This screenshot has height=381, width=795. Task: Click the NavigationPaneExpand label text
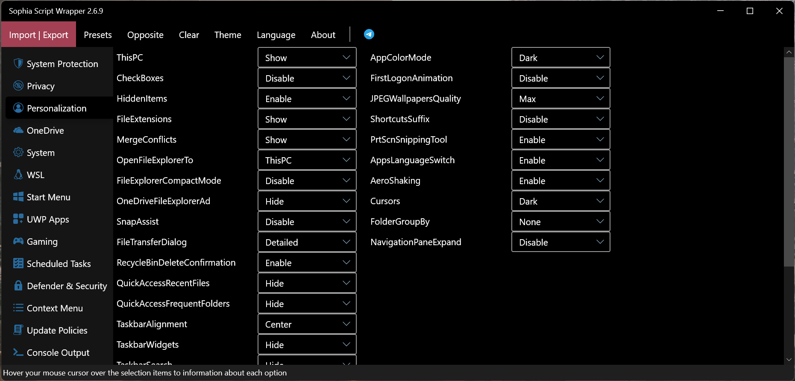pyautogui.click(x=416, y=242)
